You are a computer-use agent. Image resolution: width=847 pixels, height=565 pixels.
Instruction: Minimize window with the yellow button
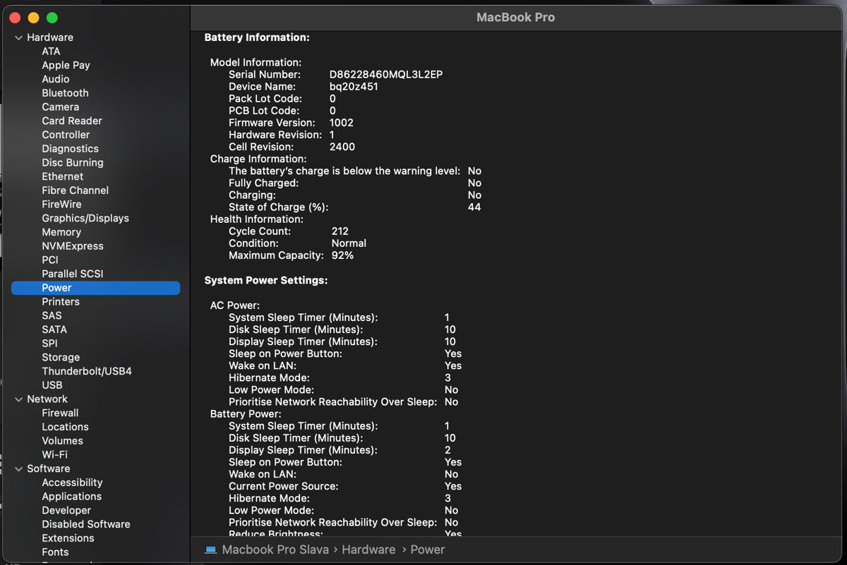33,18
